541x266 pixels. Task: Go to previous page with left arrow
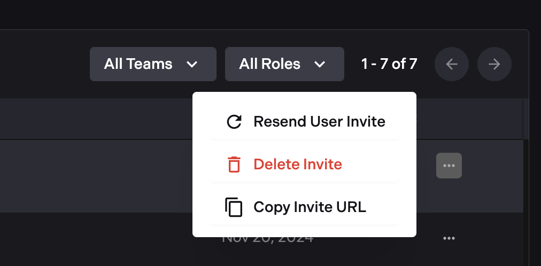[x=452, y=64]
